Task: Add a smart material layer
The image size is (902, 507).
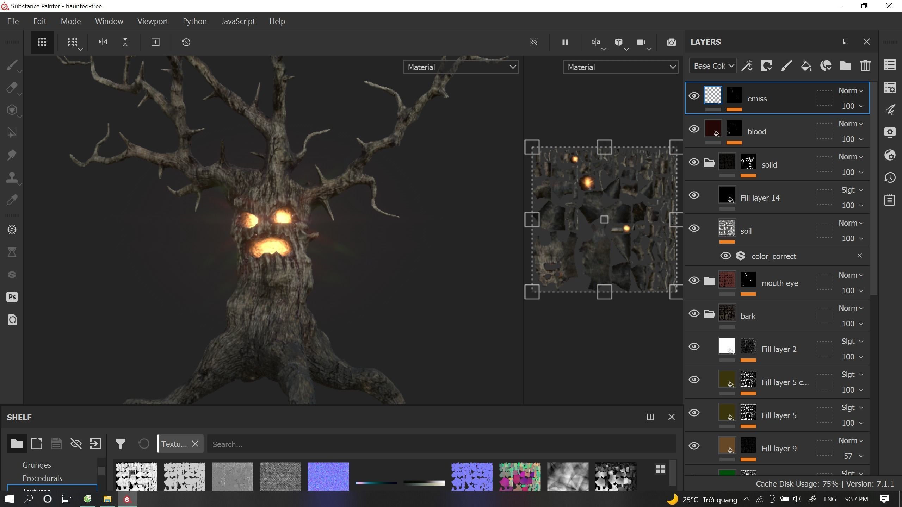Action: (x=826, y=66)
